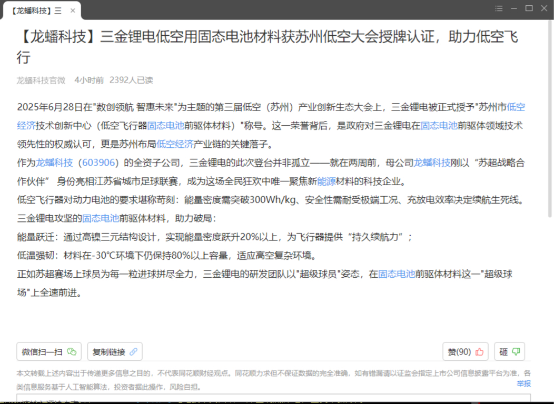The height and width of the screenshot is (404, 554).
Task: Click the 微信扫一扫 button
Action: click(49, 351)
